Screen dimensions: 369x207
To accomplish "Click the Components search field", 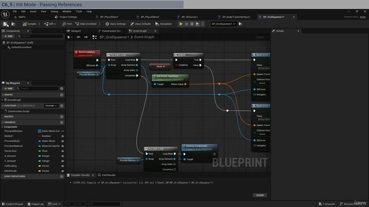I will point(40,36).
